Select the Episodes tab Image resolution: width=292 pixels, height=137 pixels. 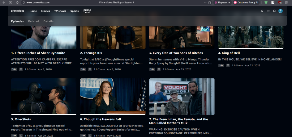pos(17,21)
